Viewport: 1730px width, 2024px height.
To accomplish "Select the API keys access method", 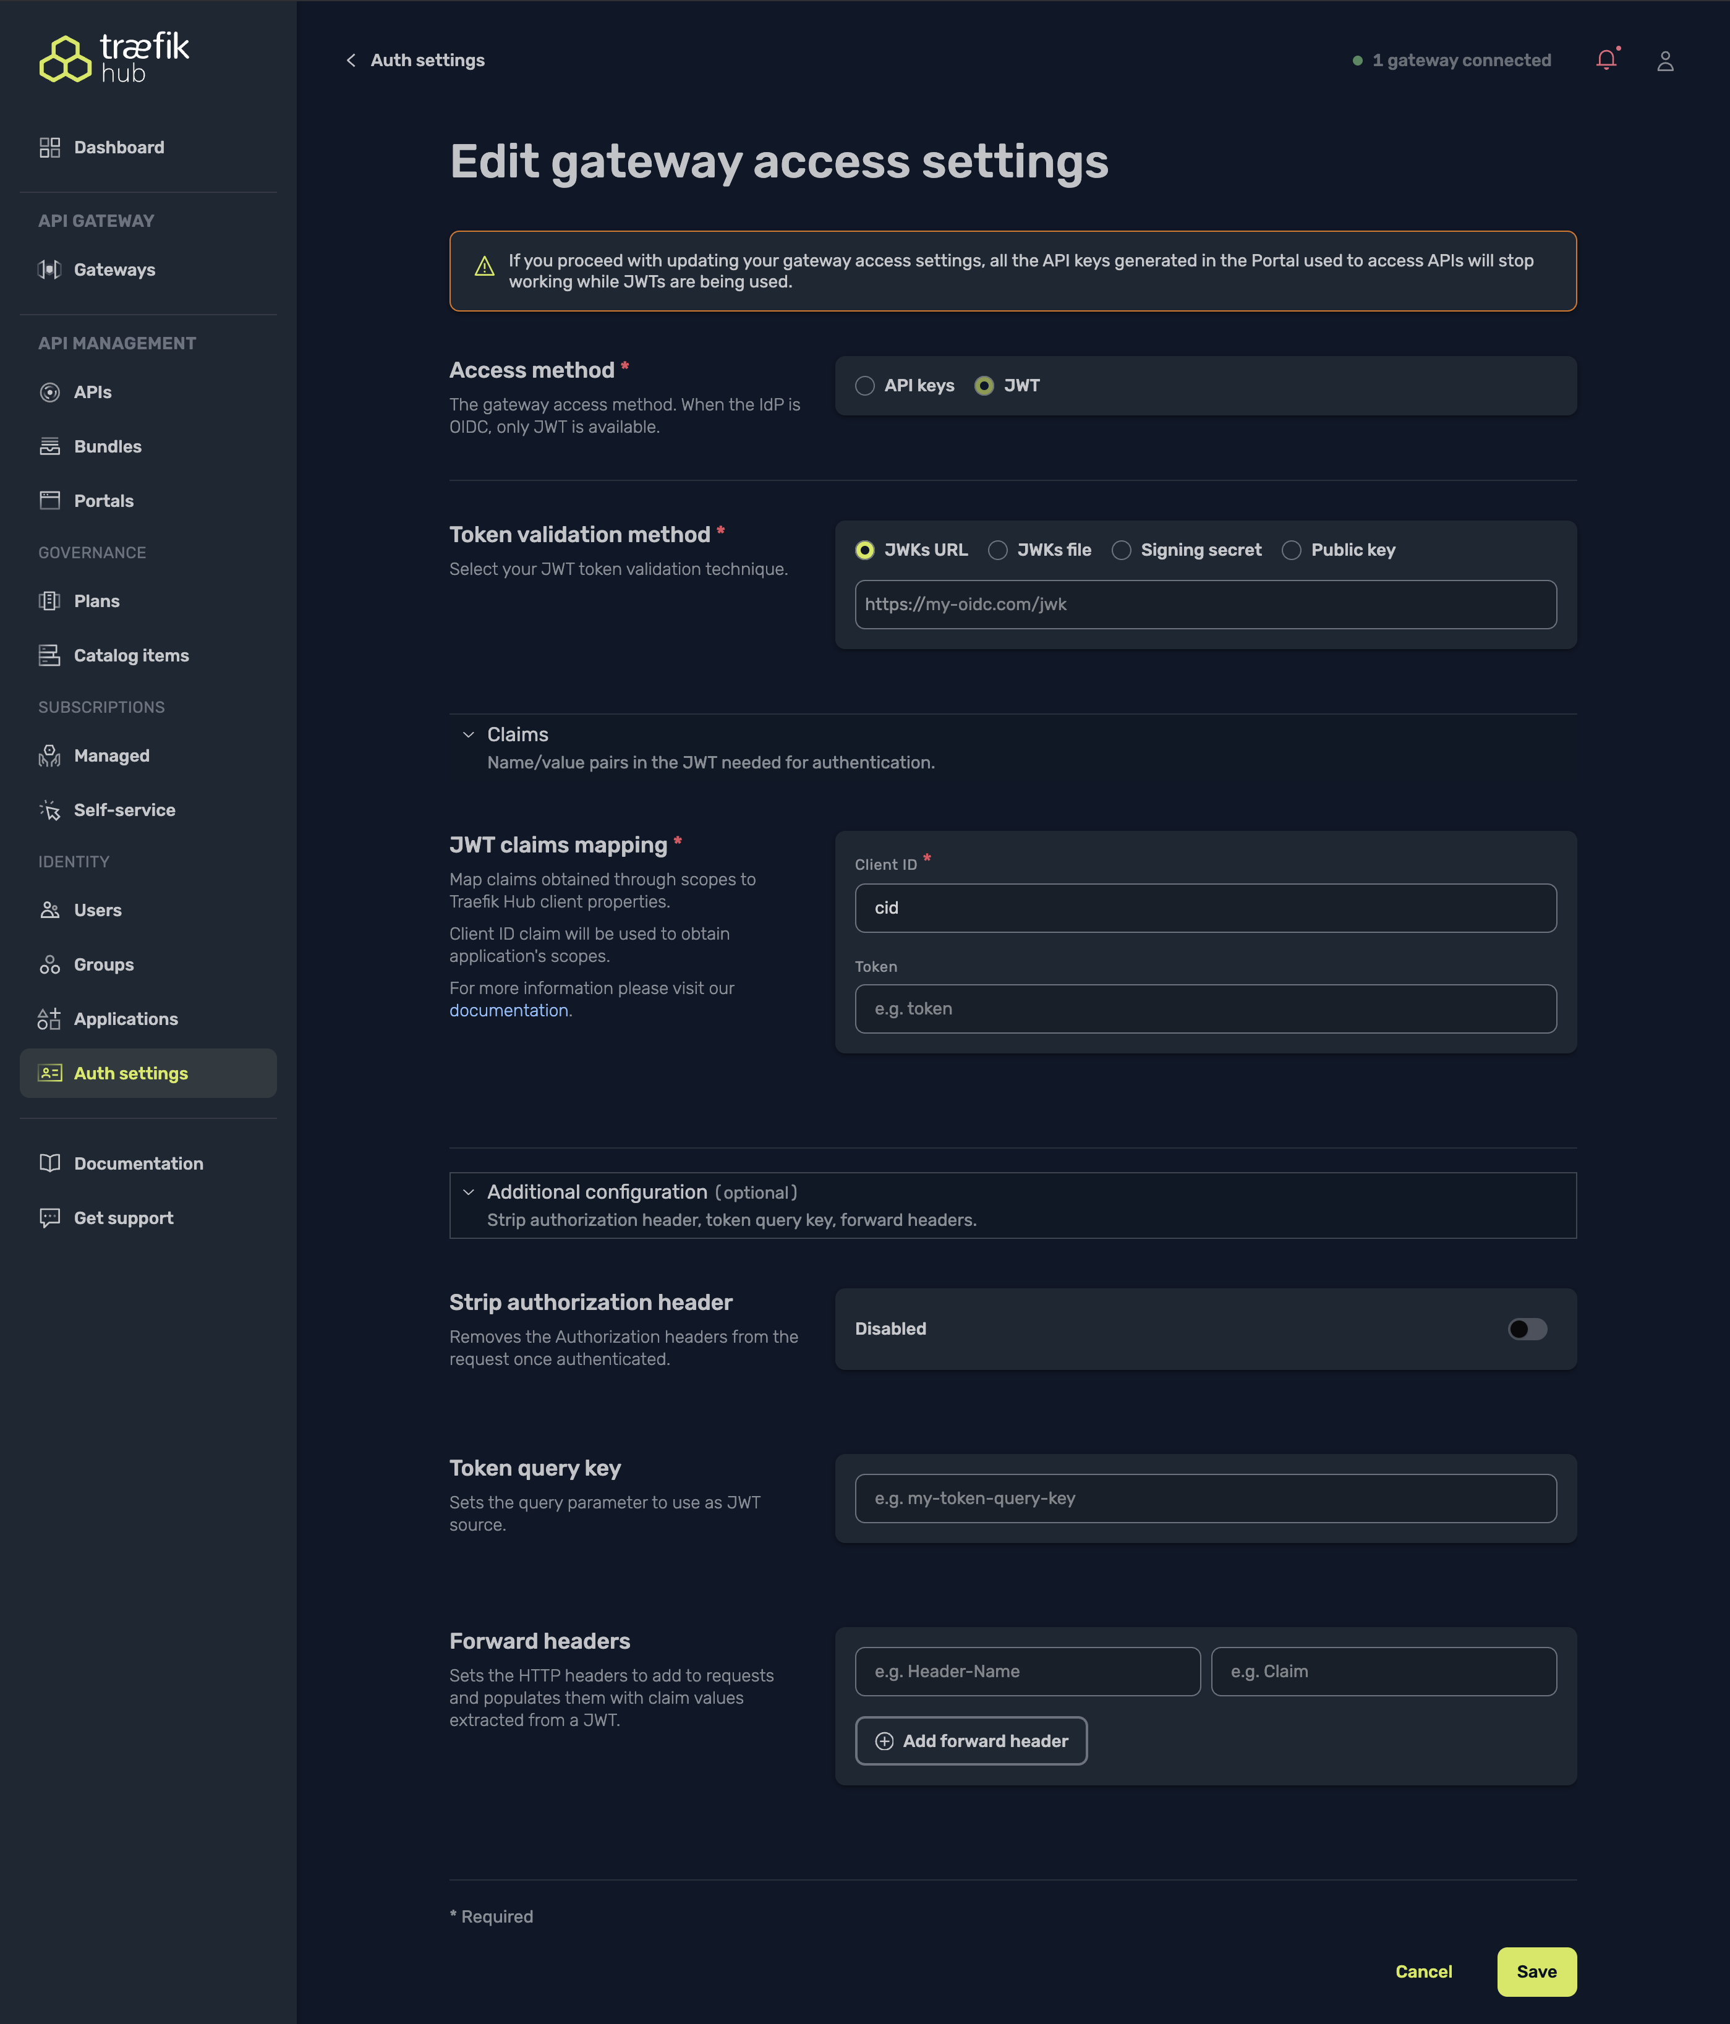I will pos(864,386).
